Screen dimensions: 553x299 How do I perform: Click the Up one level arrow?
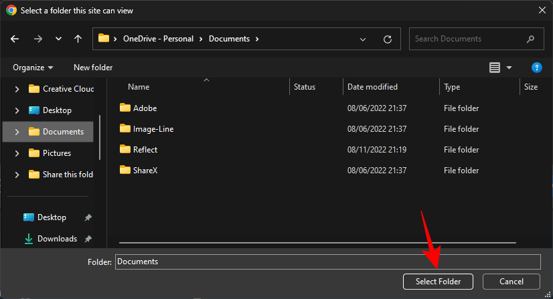[x=78, y=39]
